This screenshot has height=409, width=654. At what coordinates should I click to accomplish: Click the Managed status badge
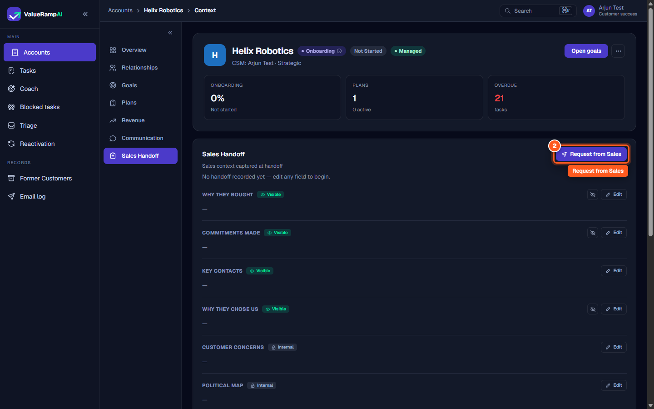click(408, 51)
